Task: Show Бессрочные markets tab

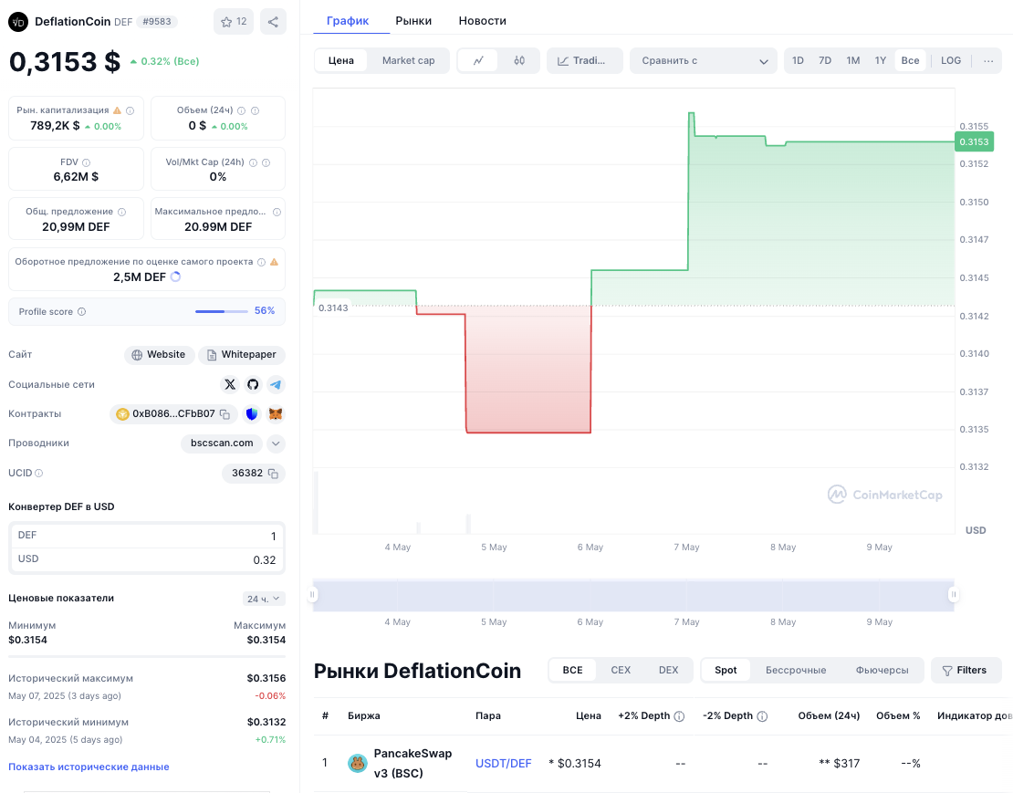Action: coord(796,671)
